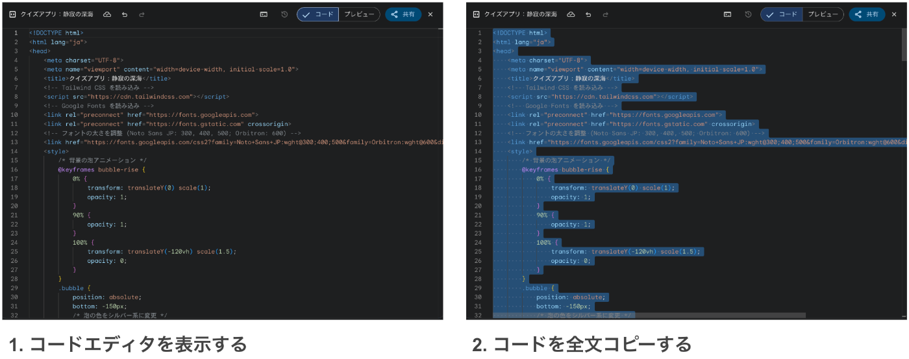Click the Tailwind CSS comment line in left editor
This screenshot has width=909, height=359.
click(99, 87)
